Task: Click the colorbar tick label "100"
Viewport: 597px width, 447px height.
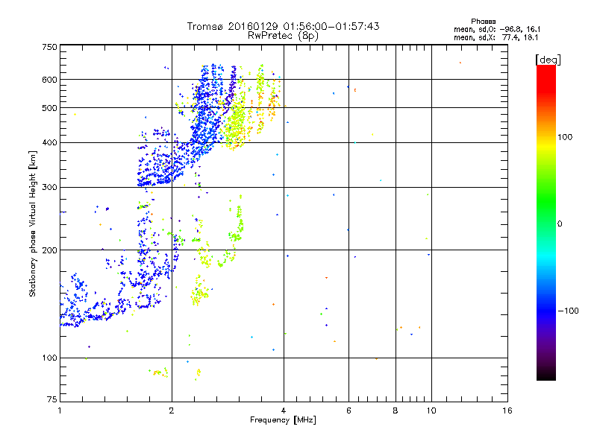Action: click(565, 137)
